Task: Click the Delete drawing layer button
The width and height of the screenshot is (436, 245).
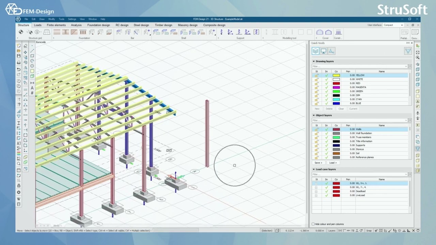Action: click(x=329, y=109)
